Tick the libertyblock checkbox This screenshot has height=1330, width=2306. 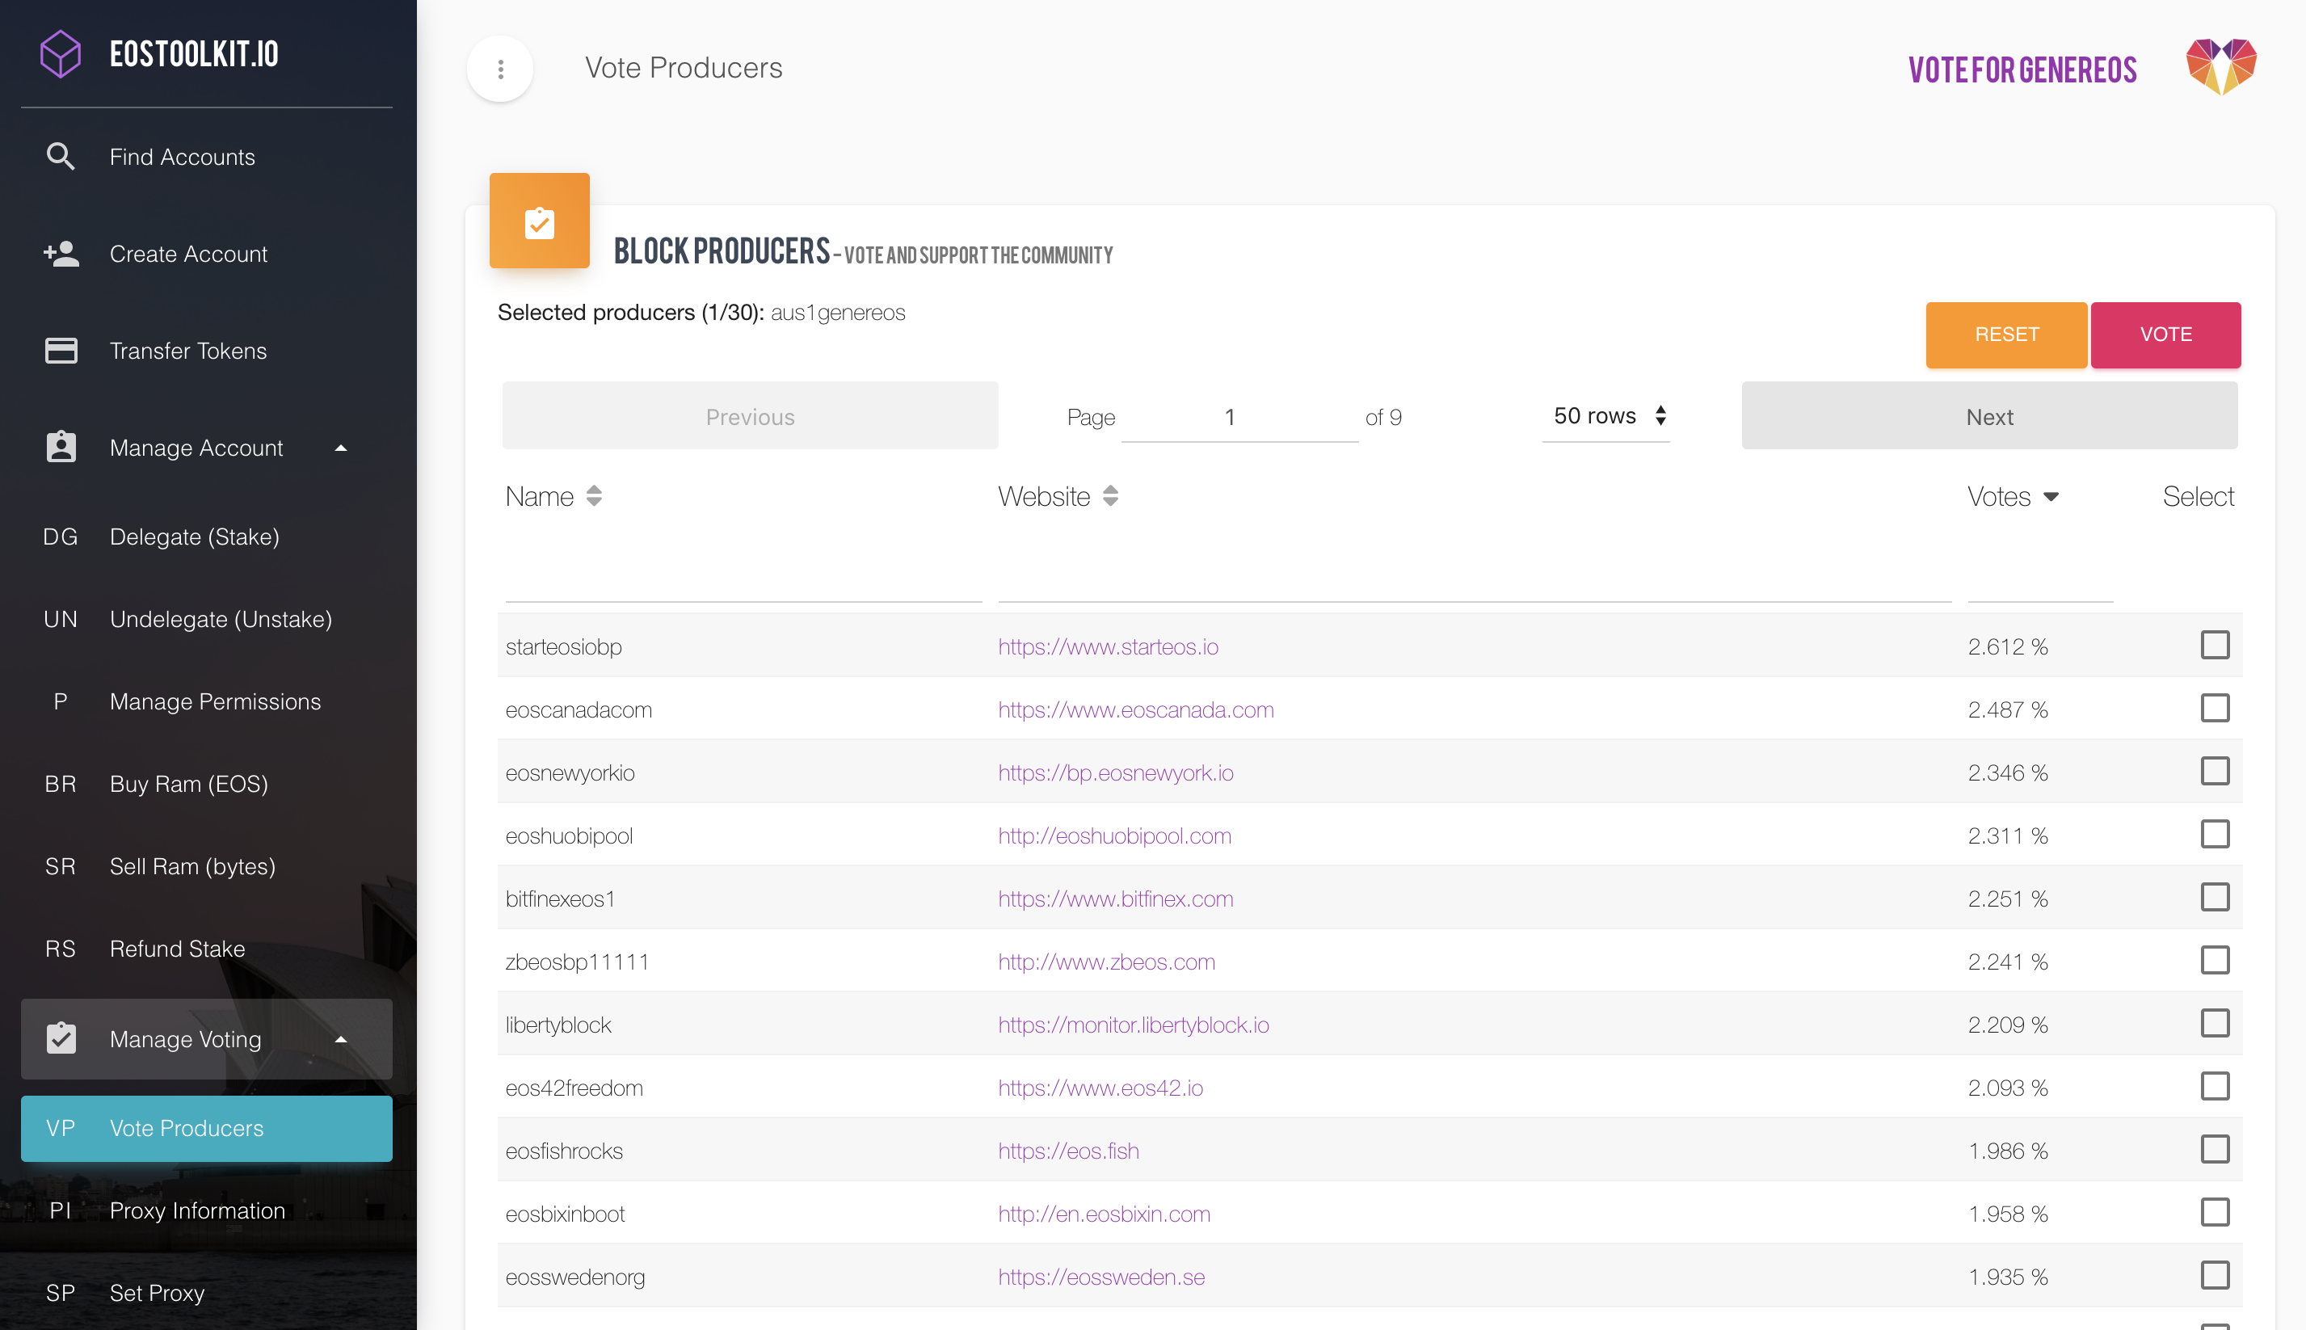2215,1023
